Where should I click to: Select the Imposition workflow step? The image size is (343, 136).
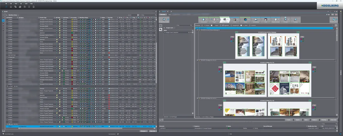tap(225, 20)
